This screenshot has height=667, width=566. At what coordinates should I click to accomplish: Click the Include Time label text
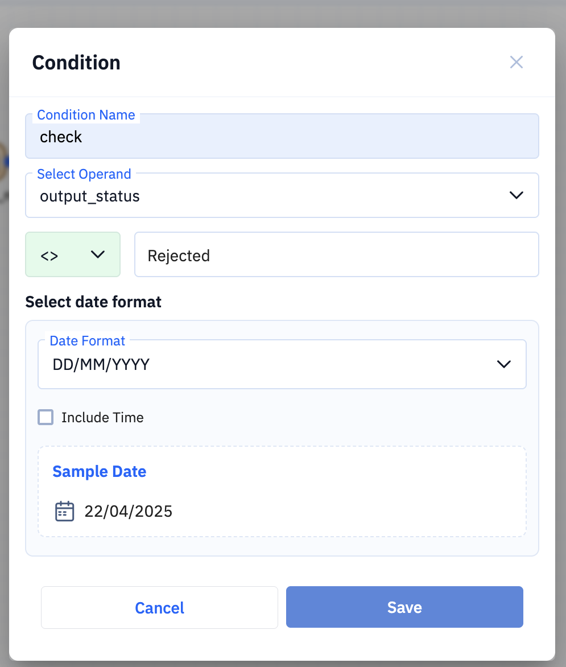point(102,417)
